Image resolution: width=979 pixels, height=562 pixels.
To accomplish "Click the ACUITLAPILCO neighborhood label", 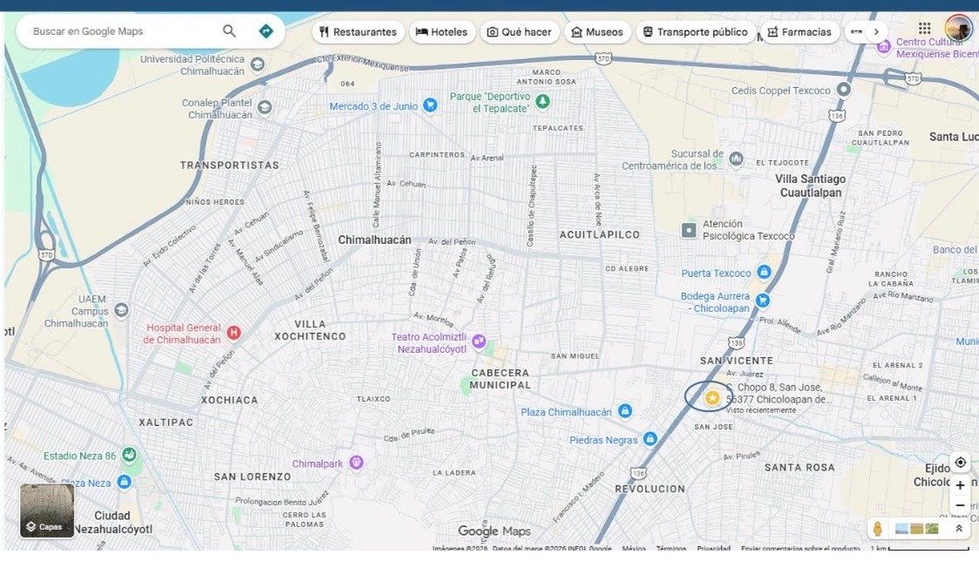I will coord(600,234).
